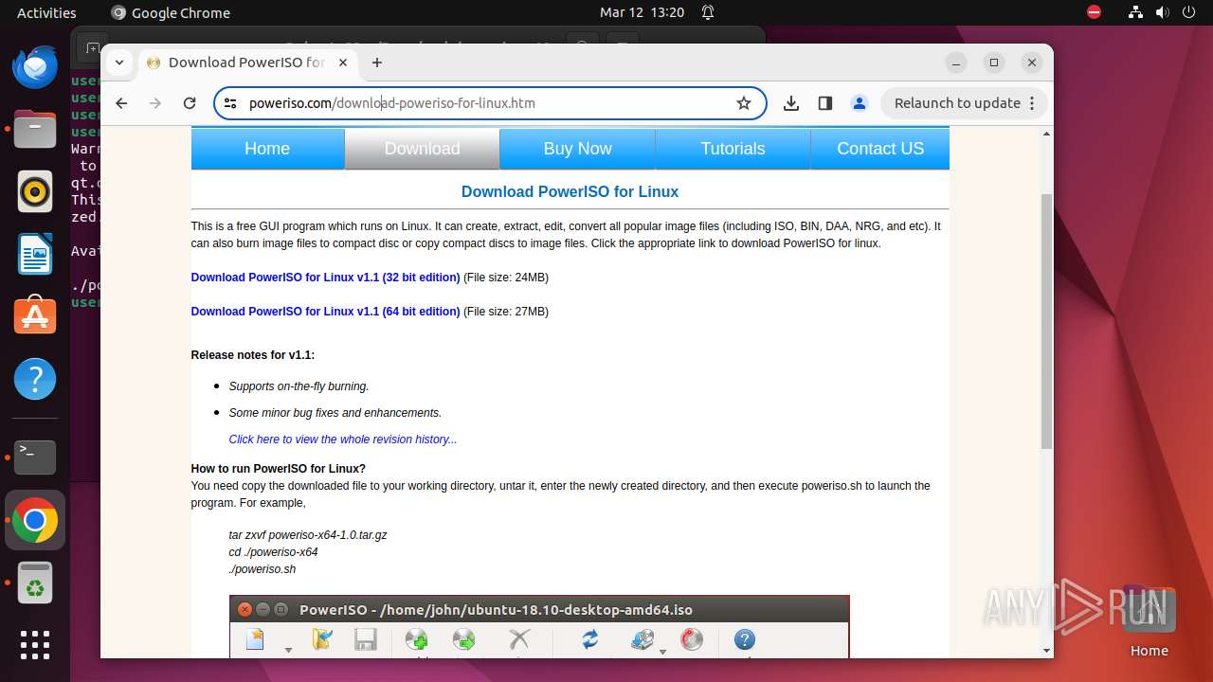Click New icon in PowerISO screenshot toolbar

click(x=255, y=640)
